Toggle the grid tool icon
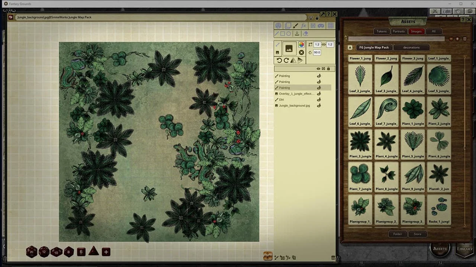 pos(330,26)
